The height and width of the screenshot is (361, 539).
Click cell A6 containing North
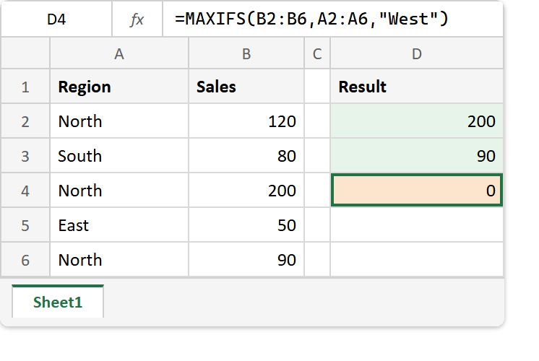tap(119, 260)
